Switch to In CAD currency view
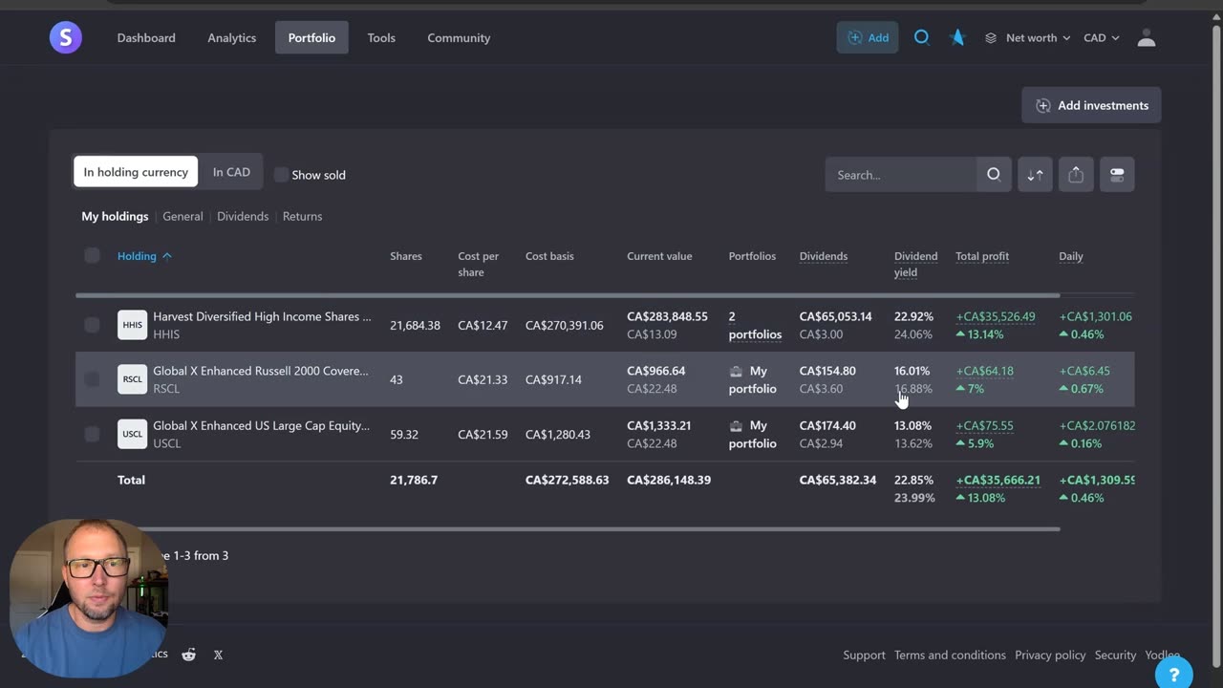 [231, 172]
